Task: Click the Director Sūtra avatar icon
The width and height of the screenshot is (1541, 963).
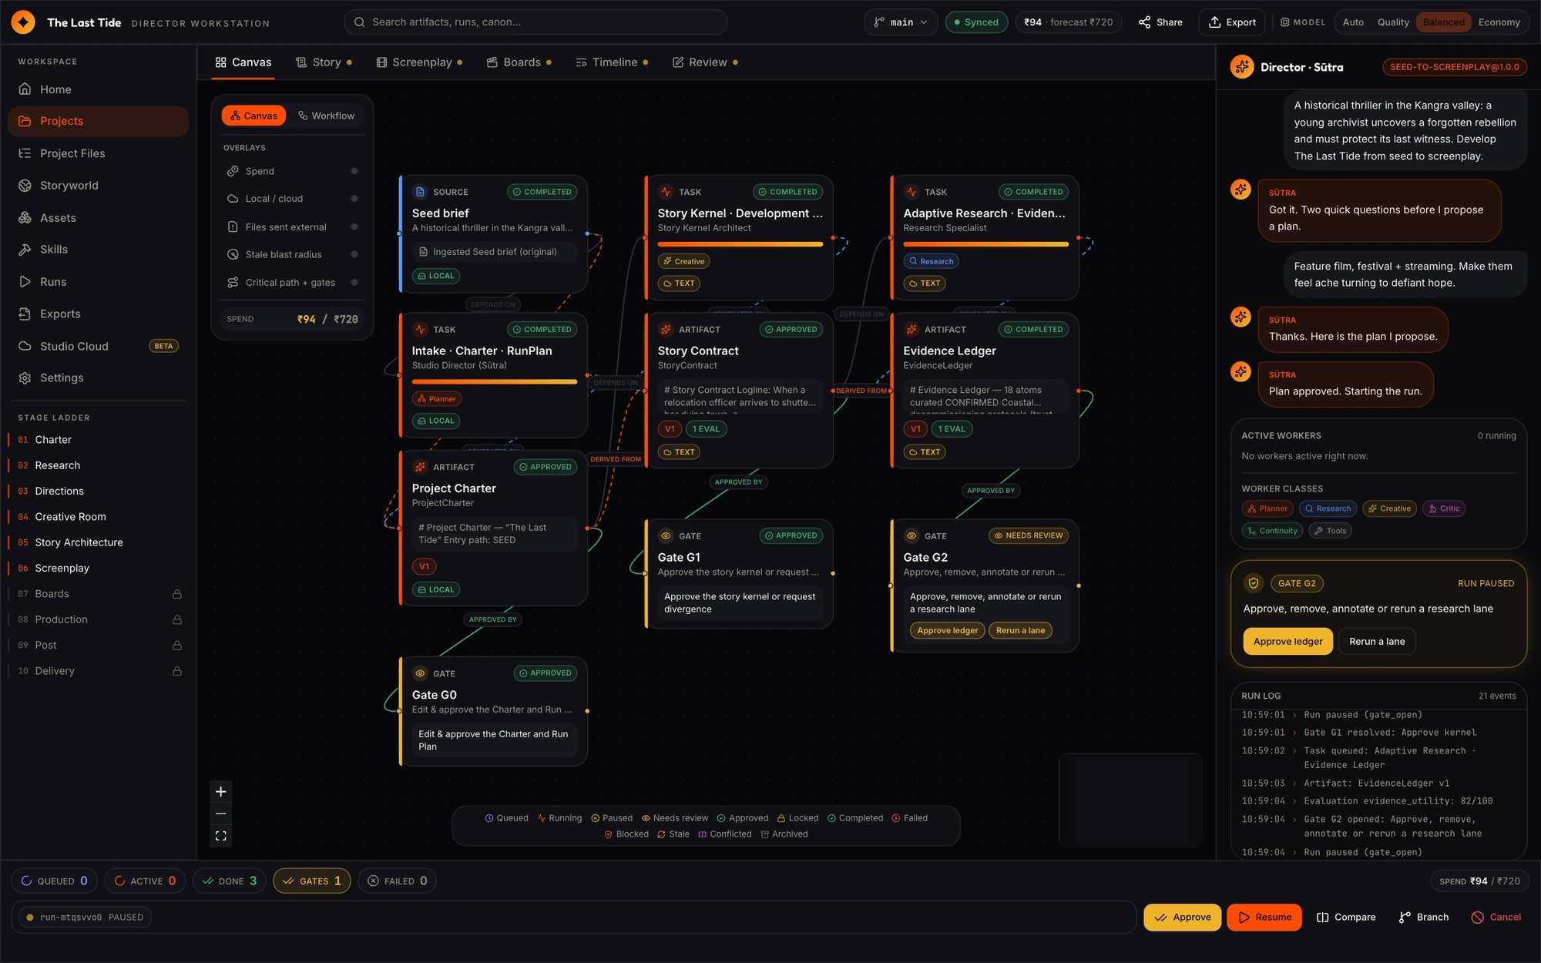Action: [1242, 67]
